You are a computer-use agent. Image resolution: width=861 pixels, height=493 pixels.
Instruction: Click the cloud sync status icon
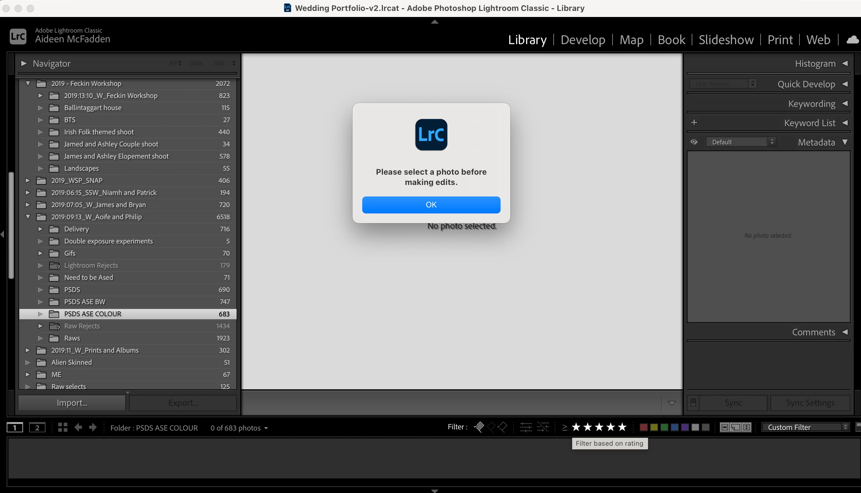point(853,40)
